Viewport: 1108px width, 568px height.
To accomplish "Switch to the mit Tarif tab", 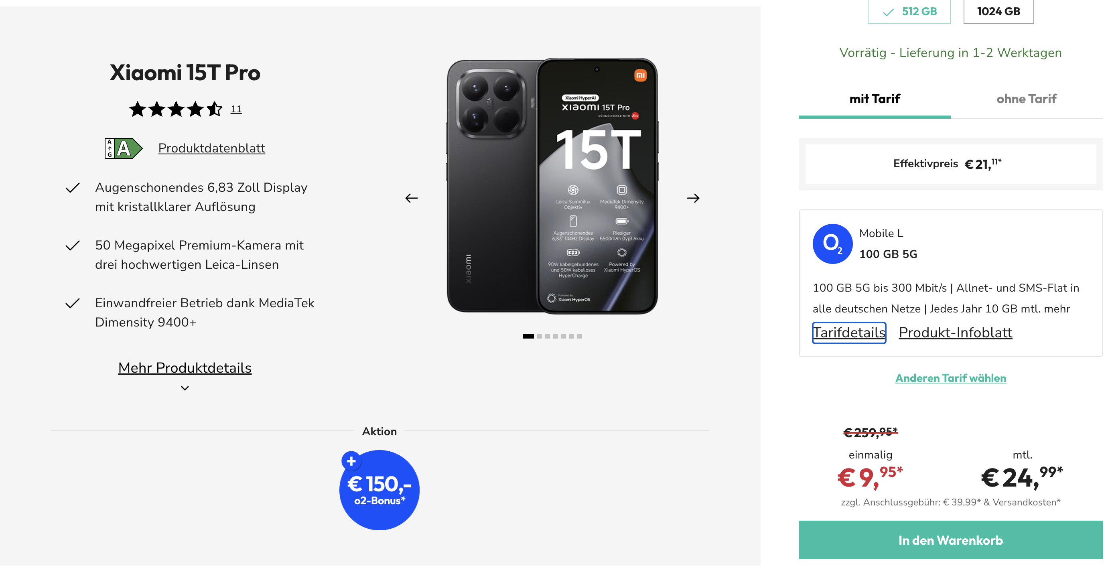I will coord(875,99).
